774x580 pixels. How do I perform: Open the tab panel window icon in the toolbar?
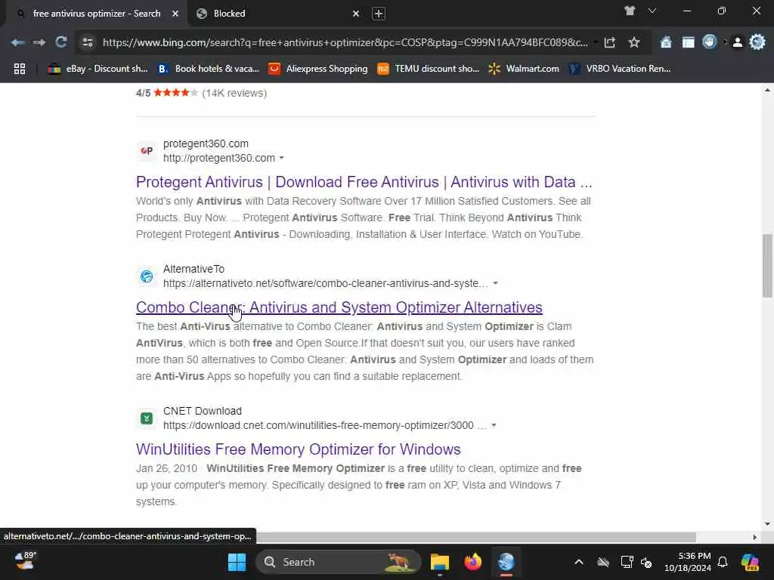688,42
